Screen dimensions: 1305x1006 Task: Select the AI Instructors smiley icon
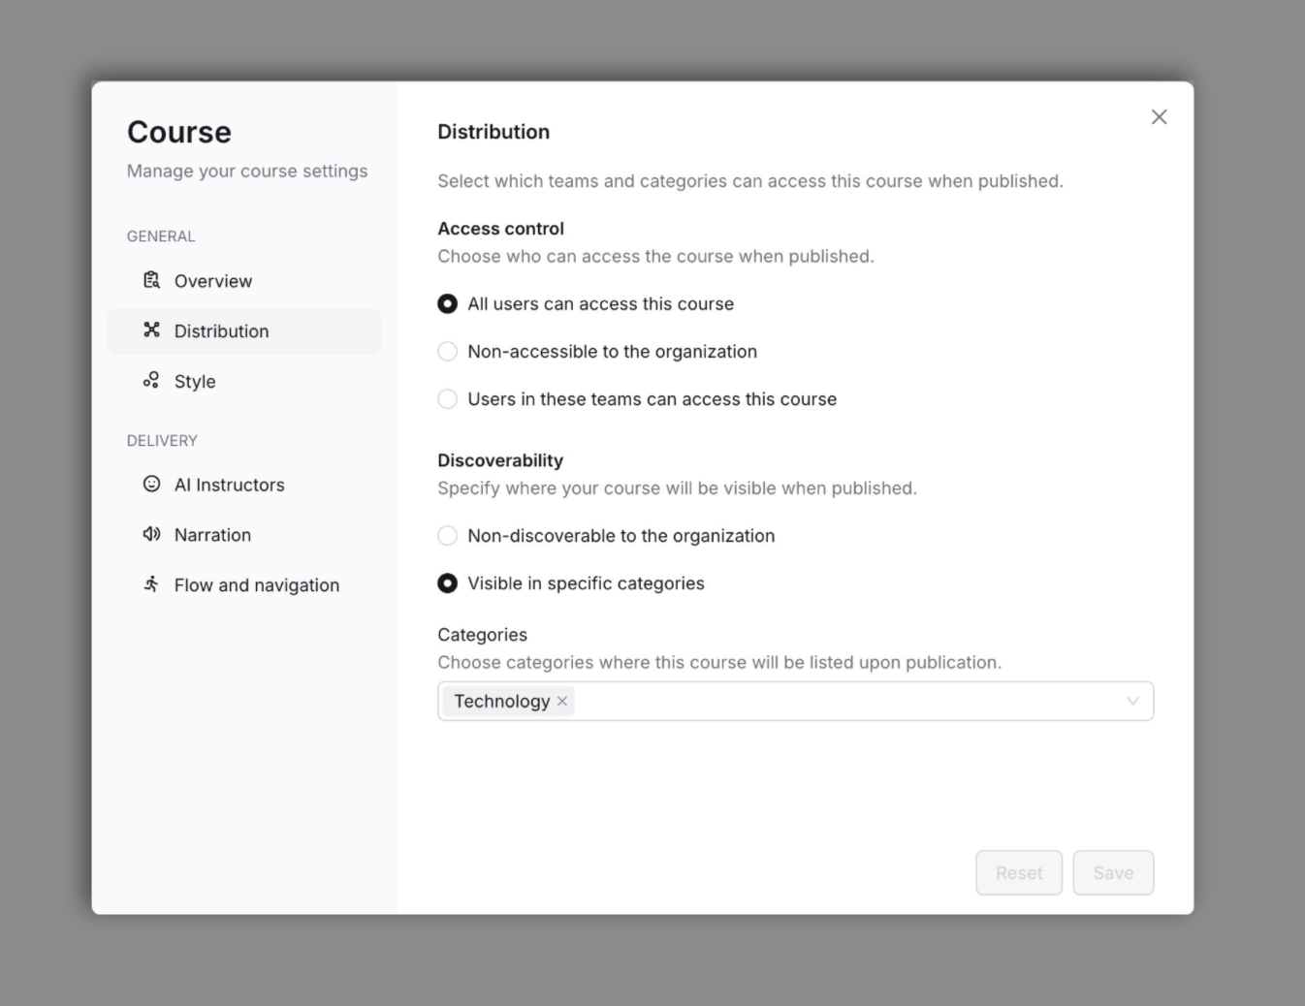pos(151,485)
